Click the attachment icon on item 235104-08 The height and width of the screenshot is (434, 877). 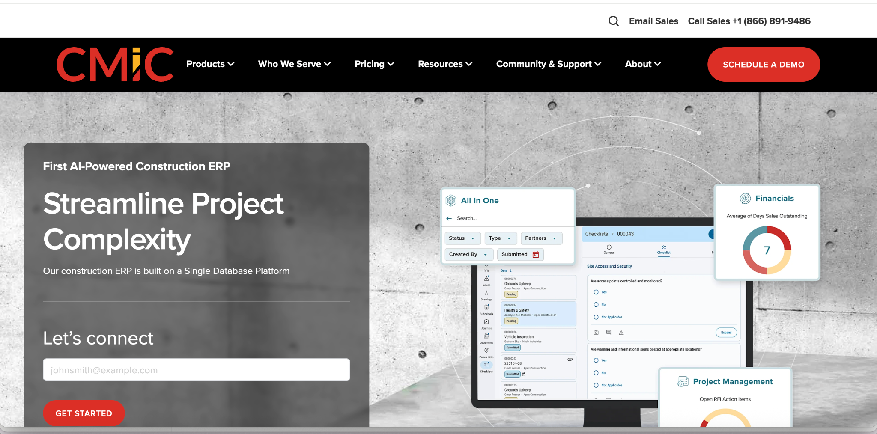(570, 360)
